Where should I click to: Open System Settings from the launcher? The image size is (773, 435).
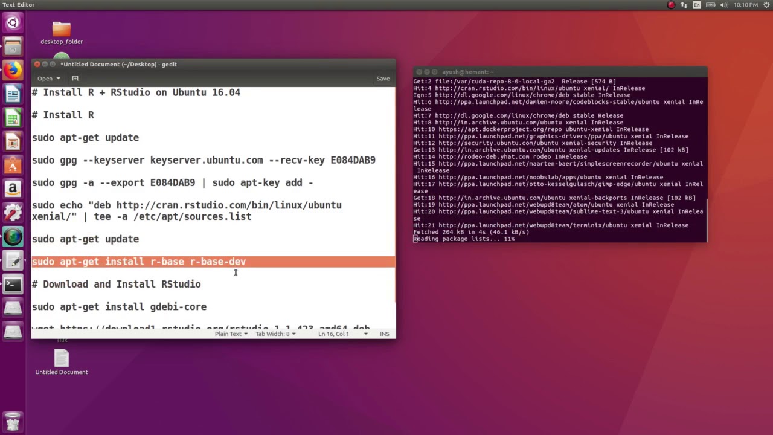[13, 213]
